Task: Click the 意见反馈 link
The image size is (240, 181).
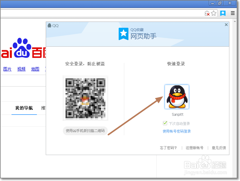Action: pos(219,148)
